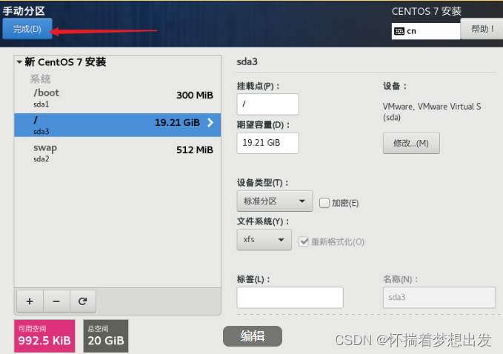503x354 pixels.
Task: Select the swap sda2 partition row
Action: pyautogui.click(x=117, y=153)
